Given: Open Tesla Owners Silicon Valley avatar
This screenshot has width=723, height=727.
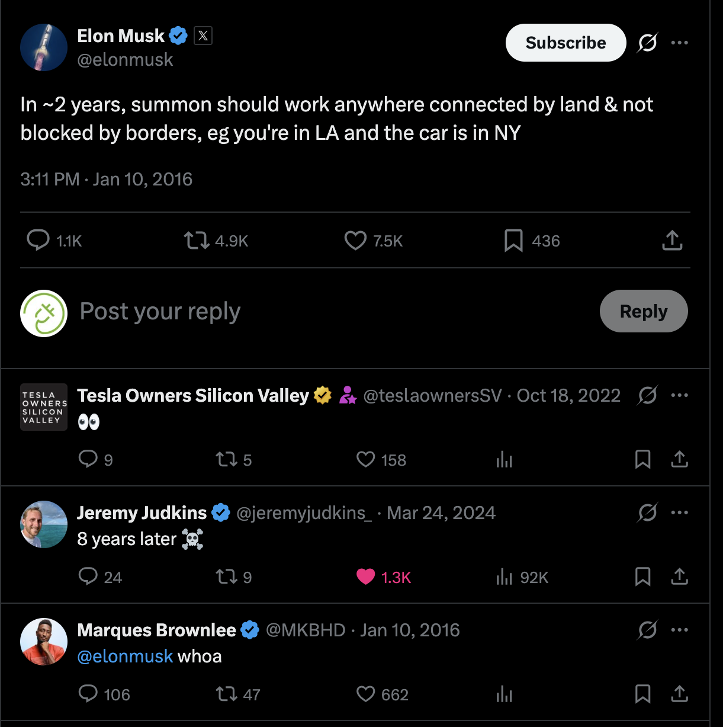Looking at the screenshot, I should (x=44, y=407).
